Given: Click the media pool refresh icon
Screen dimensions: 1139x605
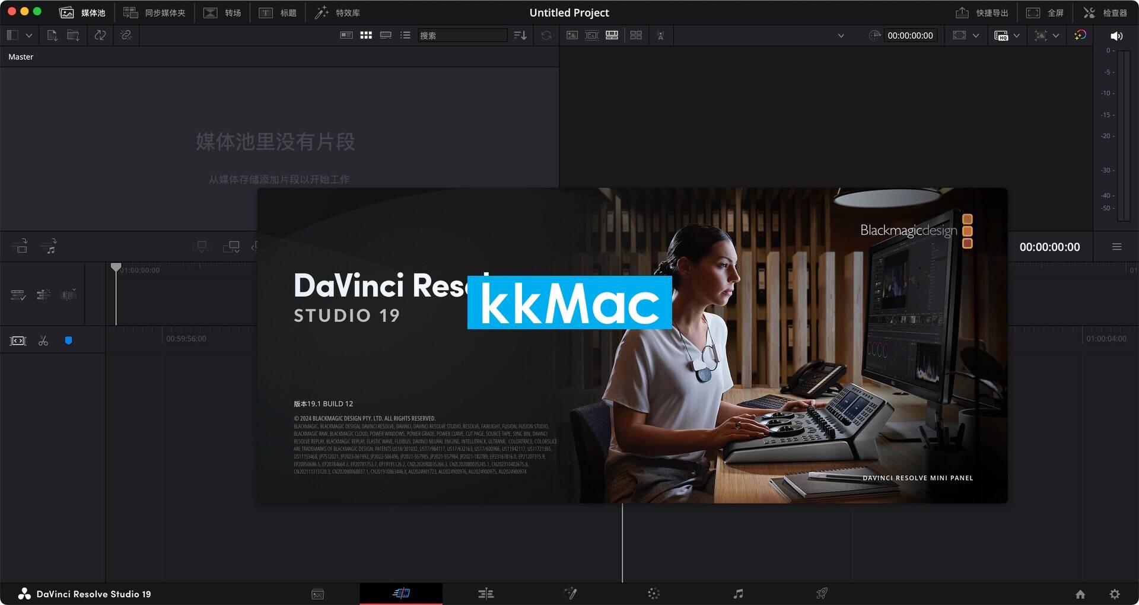Looking at the screenshot, I should click(546, 36).
